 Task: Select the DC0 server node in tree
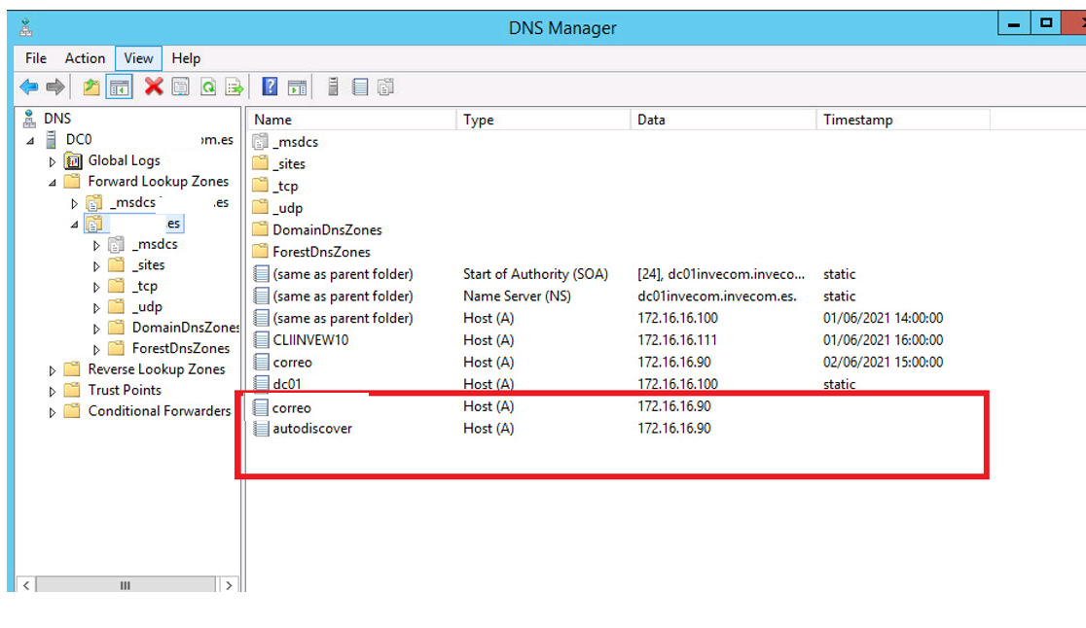pos(78,140)
